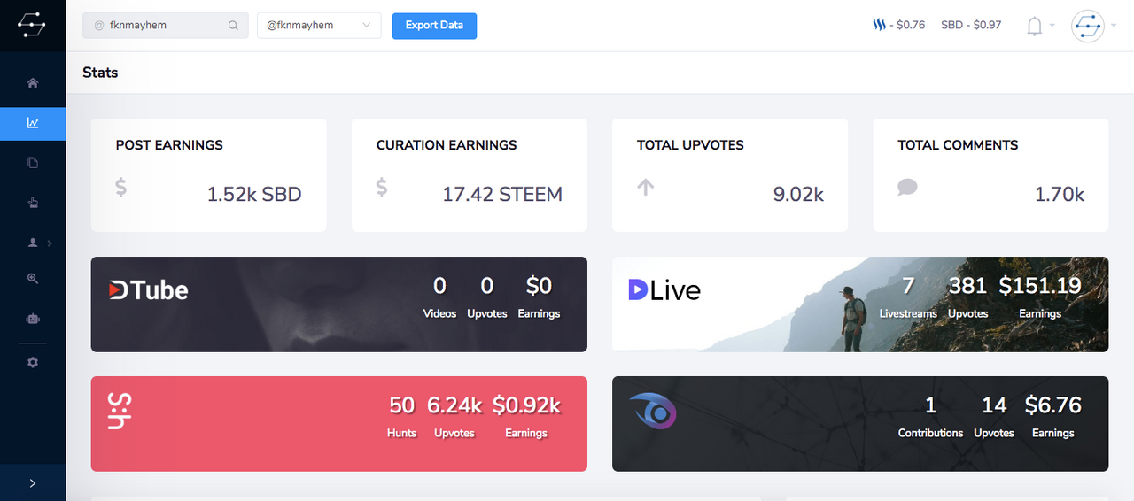This screenshot has height=501, width=1134.
Task: Open the @fknmayhem account dropdown
Action: (x=319, y=26)
